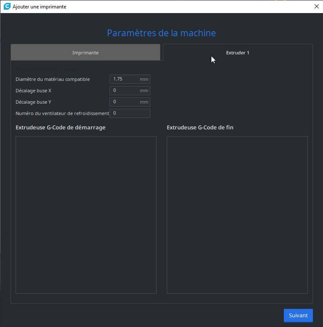
Task: Click the Diamètre du matériau compatible label
Action: point(53,79)
